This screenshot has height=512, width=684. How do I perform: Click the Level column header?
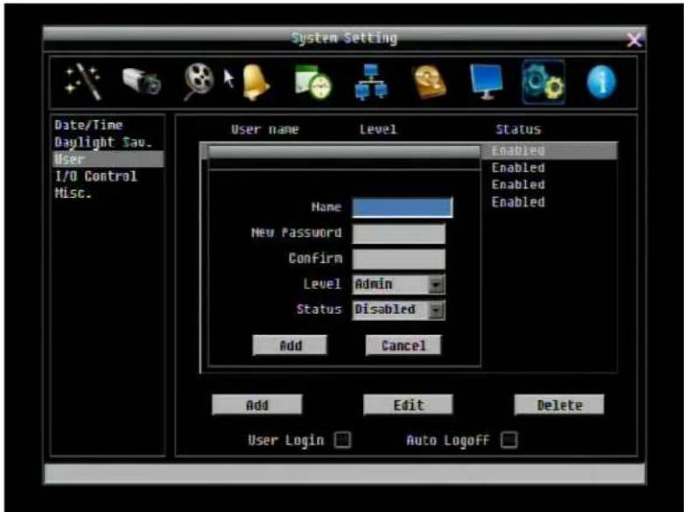378,130
